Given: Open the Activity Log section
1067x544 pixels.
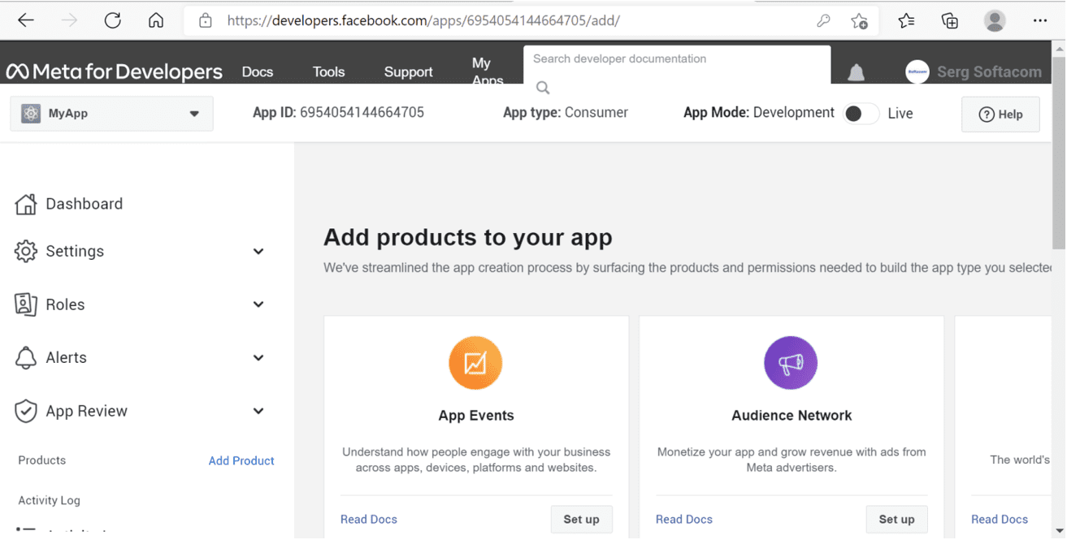Looking at the screenshot, I should (50, 500).
